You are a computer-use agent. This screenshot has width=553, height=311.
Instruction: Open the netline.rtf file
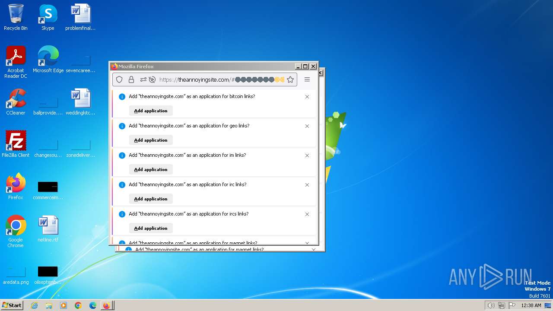point(48,229)
